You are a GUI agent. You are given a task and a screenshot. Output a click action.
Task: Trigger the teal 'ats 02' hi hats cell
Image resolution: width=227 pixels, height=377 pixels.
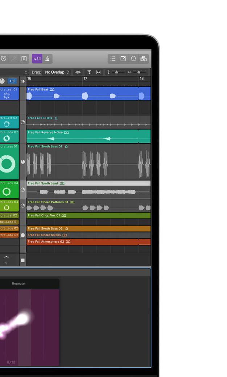click(9, 122)
